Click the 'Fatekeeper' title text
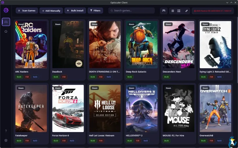238x148 pixels. tap(21, 136)
